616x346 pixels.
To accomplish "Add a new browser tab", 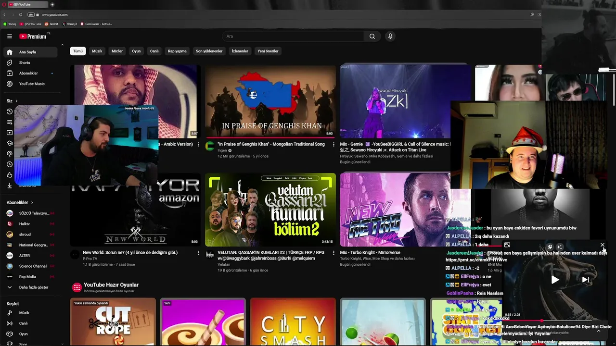I will click(52, 4).
